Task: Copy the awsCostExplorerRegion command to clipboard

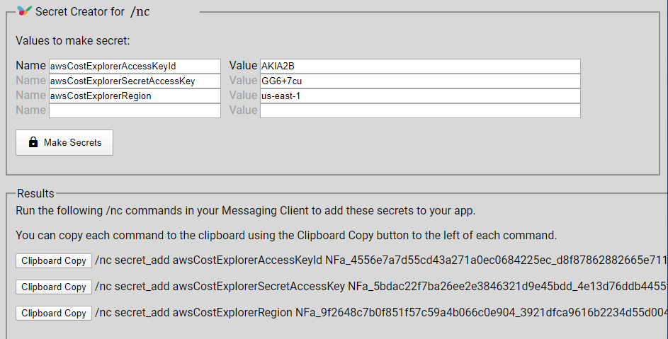Action: tap(54, 313)
